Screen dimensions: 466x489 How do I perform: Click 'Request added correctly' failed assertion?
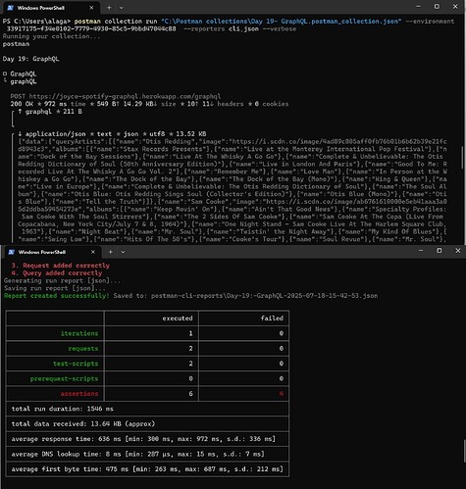(66, 266)
